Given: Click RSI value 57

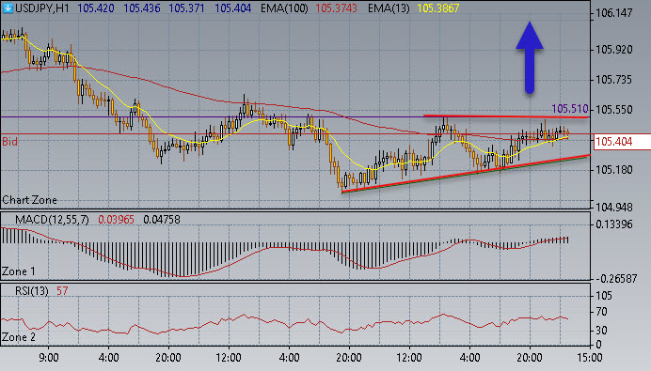Looking at the screenshot, I should click(x=62, y=291).
